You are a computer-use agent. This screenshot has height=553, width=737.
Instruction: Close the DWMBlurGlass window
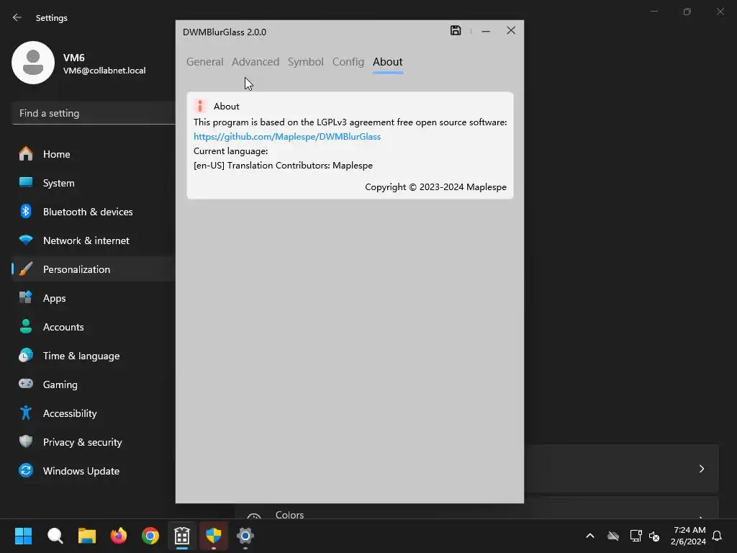point(511,30)
